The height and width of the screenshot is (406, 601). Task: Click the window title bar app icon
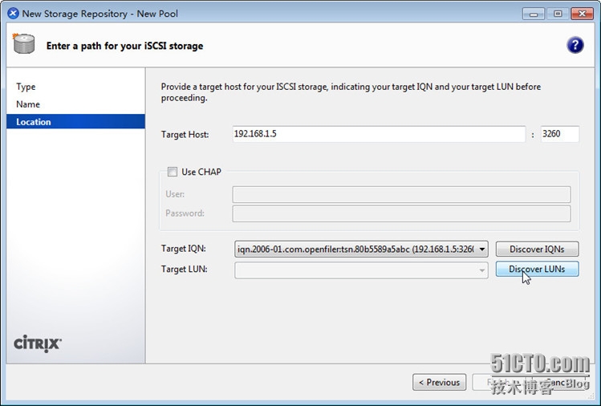tap(13, 14)
